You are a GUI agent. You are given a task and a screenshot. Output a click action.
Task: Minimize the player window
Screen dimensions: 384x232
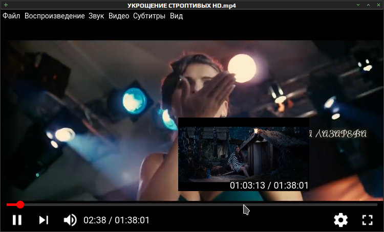pyautogui.click(x=358, y=5)
